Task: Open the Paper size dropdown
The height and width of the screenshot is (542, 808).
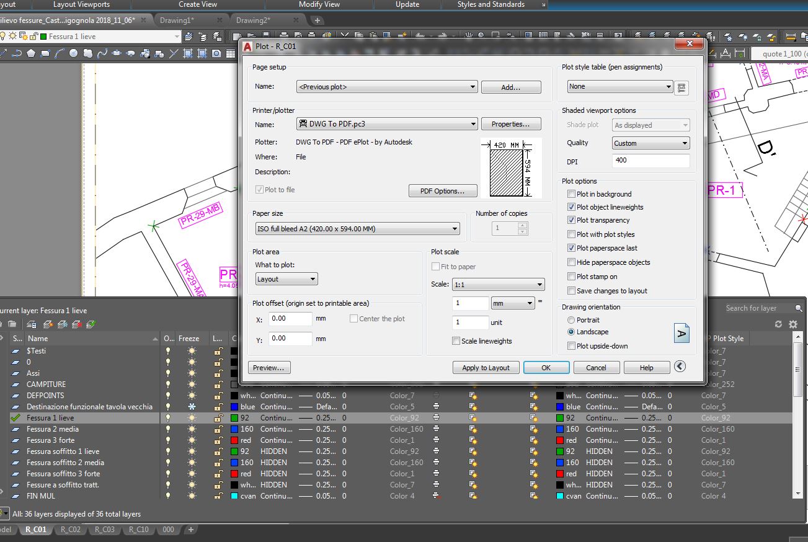Action: tap(455, 228)
